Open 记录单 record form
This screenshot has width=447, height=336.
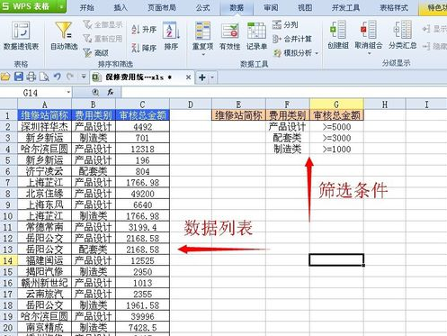click(x=256, y=35)
